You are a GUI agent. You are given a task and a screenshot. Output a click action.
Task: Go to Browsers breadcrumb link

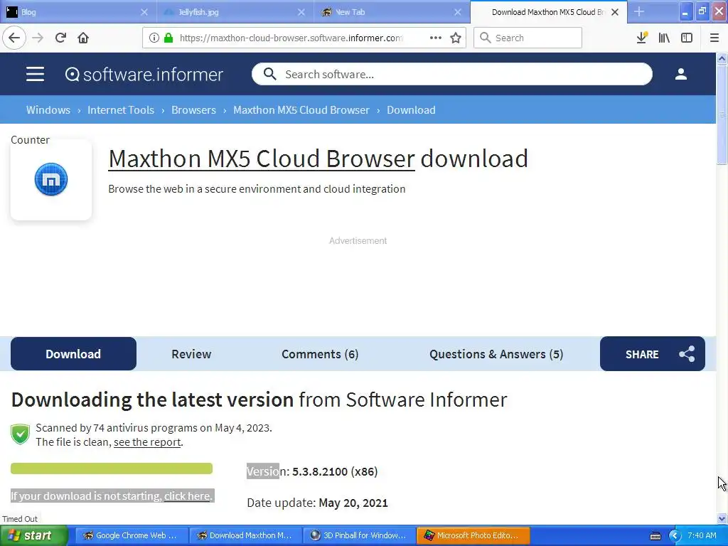tap(193, 110)
